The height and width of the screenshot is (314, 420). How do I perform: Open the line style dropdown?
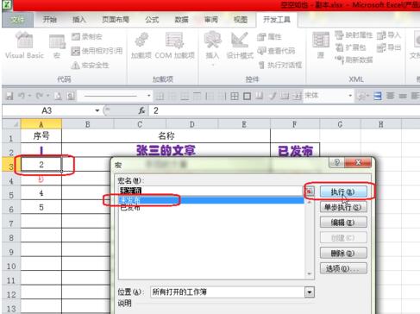point(148,96)
